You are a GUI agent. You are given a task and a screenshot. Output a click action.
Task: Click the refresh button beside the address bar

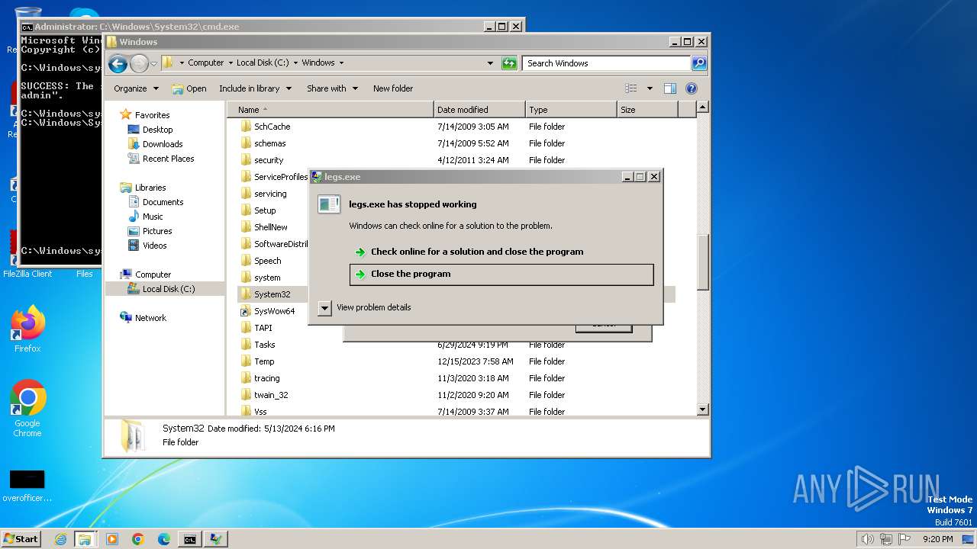pos(509,63)
